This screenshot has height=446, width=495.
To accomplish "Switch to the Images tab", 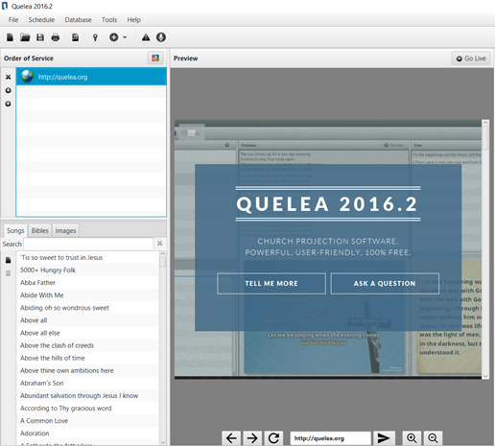I will click(x=65, y=230).
